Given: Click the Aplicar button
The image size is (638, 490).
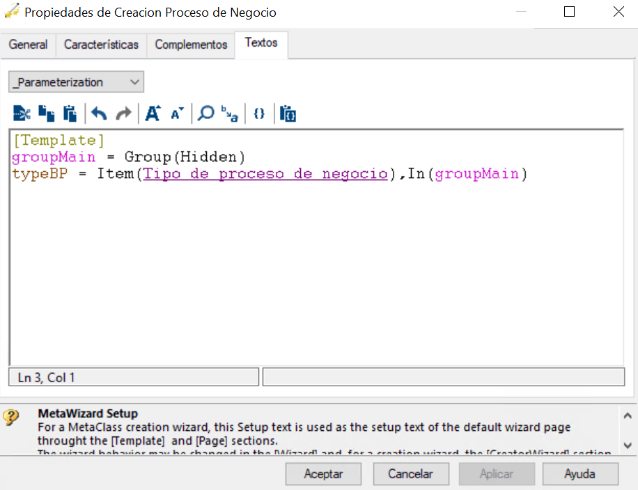Looking at the screenshot, I should pyautogui.click(x=497, y=474).
